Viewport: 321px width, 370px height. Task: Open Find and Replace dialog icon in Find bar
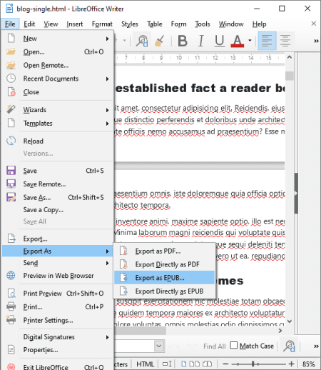coord(289,346)
